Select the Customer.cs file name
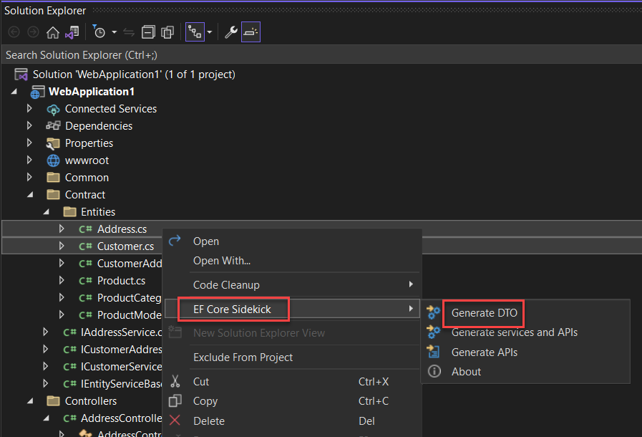The height and width of the screenshot is (437, 642). 125,246
